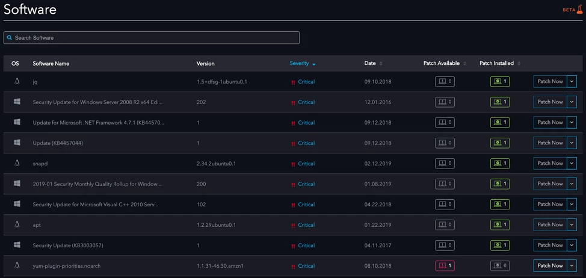Click Critical severity link for apt
The height and width of the screenshot is (278, 586).
tap(306, 225)
